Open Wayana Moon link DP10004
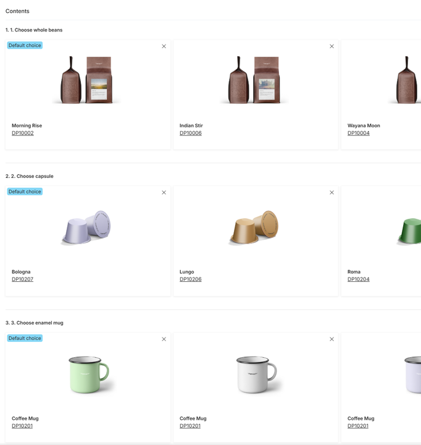 click(x=359, y=133)
